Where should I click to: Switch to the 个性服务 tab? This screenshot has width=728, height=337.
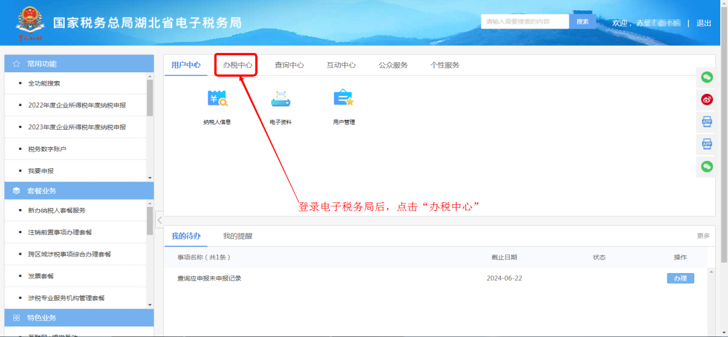click(445, 65)
